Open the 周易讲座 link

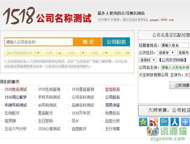[112, 105]
